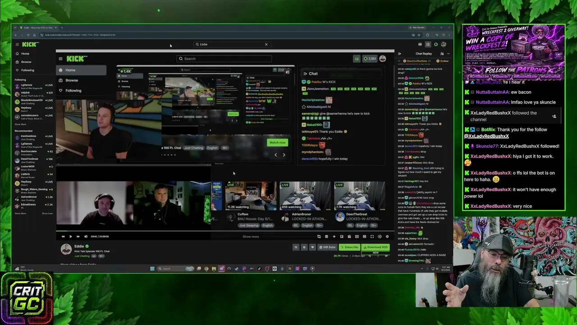Go back in the browser
This screenshot has width=577, height=325.
(16, 35)
